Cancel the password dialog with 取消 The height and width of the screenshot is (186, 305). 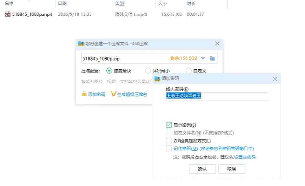pos(232,169)
